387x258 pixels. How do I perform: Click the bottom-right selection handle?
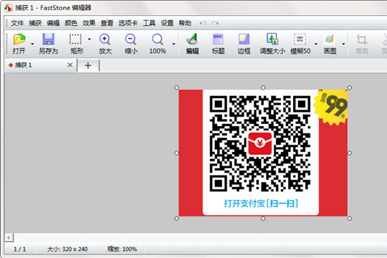[x=350, y=219]
